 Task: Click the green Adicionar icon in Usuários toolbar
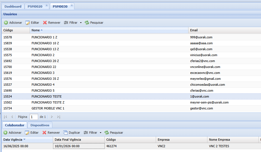pyautogui.click(x=6, y=23)
